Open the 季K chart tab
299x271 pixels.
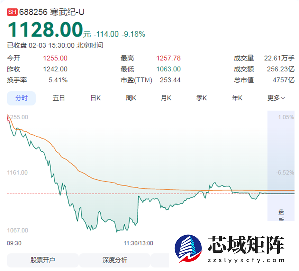point(201,98)
